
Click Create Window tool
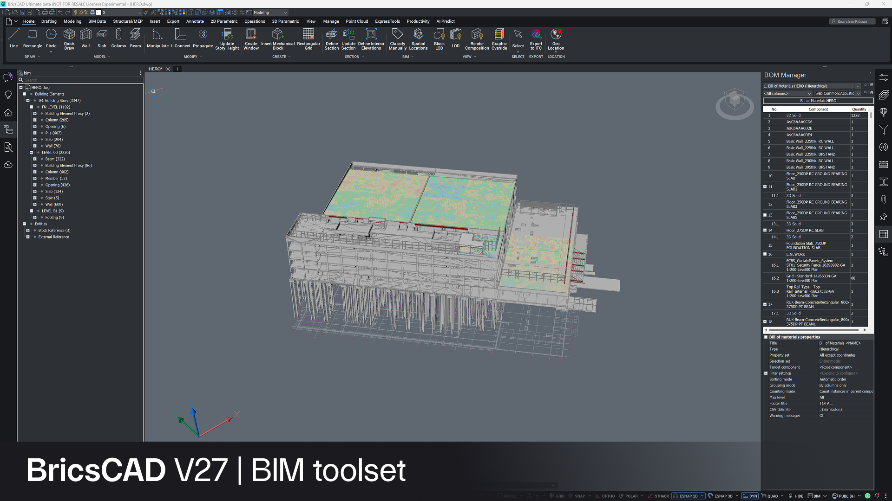(x=251, y=39)
